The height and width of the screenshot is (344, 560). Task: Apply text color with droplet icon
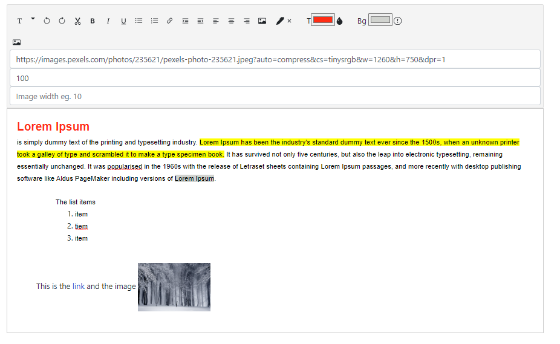point(340,21)
